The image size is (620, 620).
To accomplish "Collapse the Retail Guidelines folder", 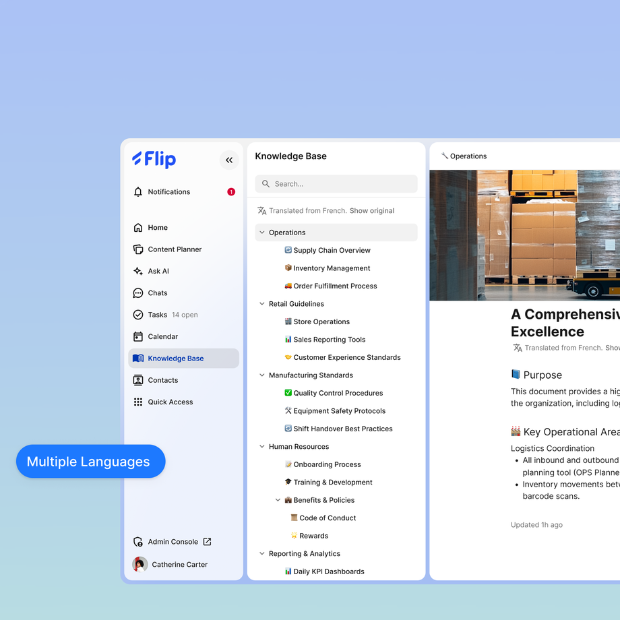I will pyautogui.click(x=261, y=304).
